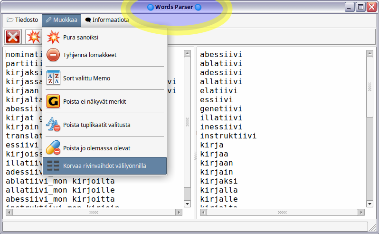Click the word allatiivi in right memo
Viewport: 379px width, 234px height.
221,81
